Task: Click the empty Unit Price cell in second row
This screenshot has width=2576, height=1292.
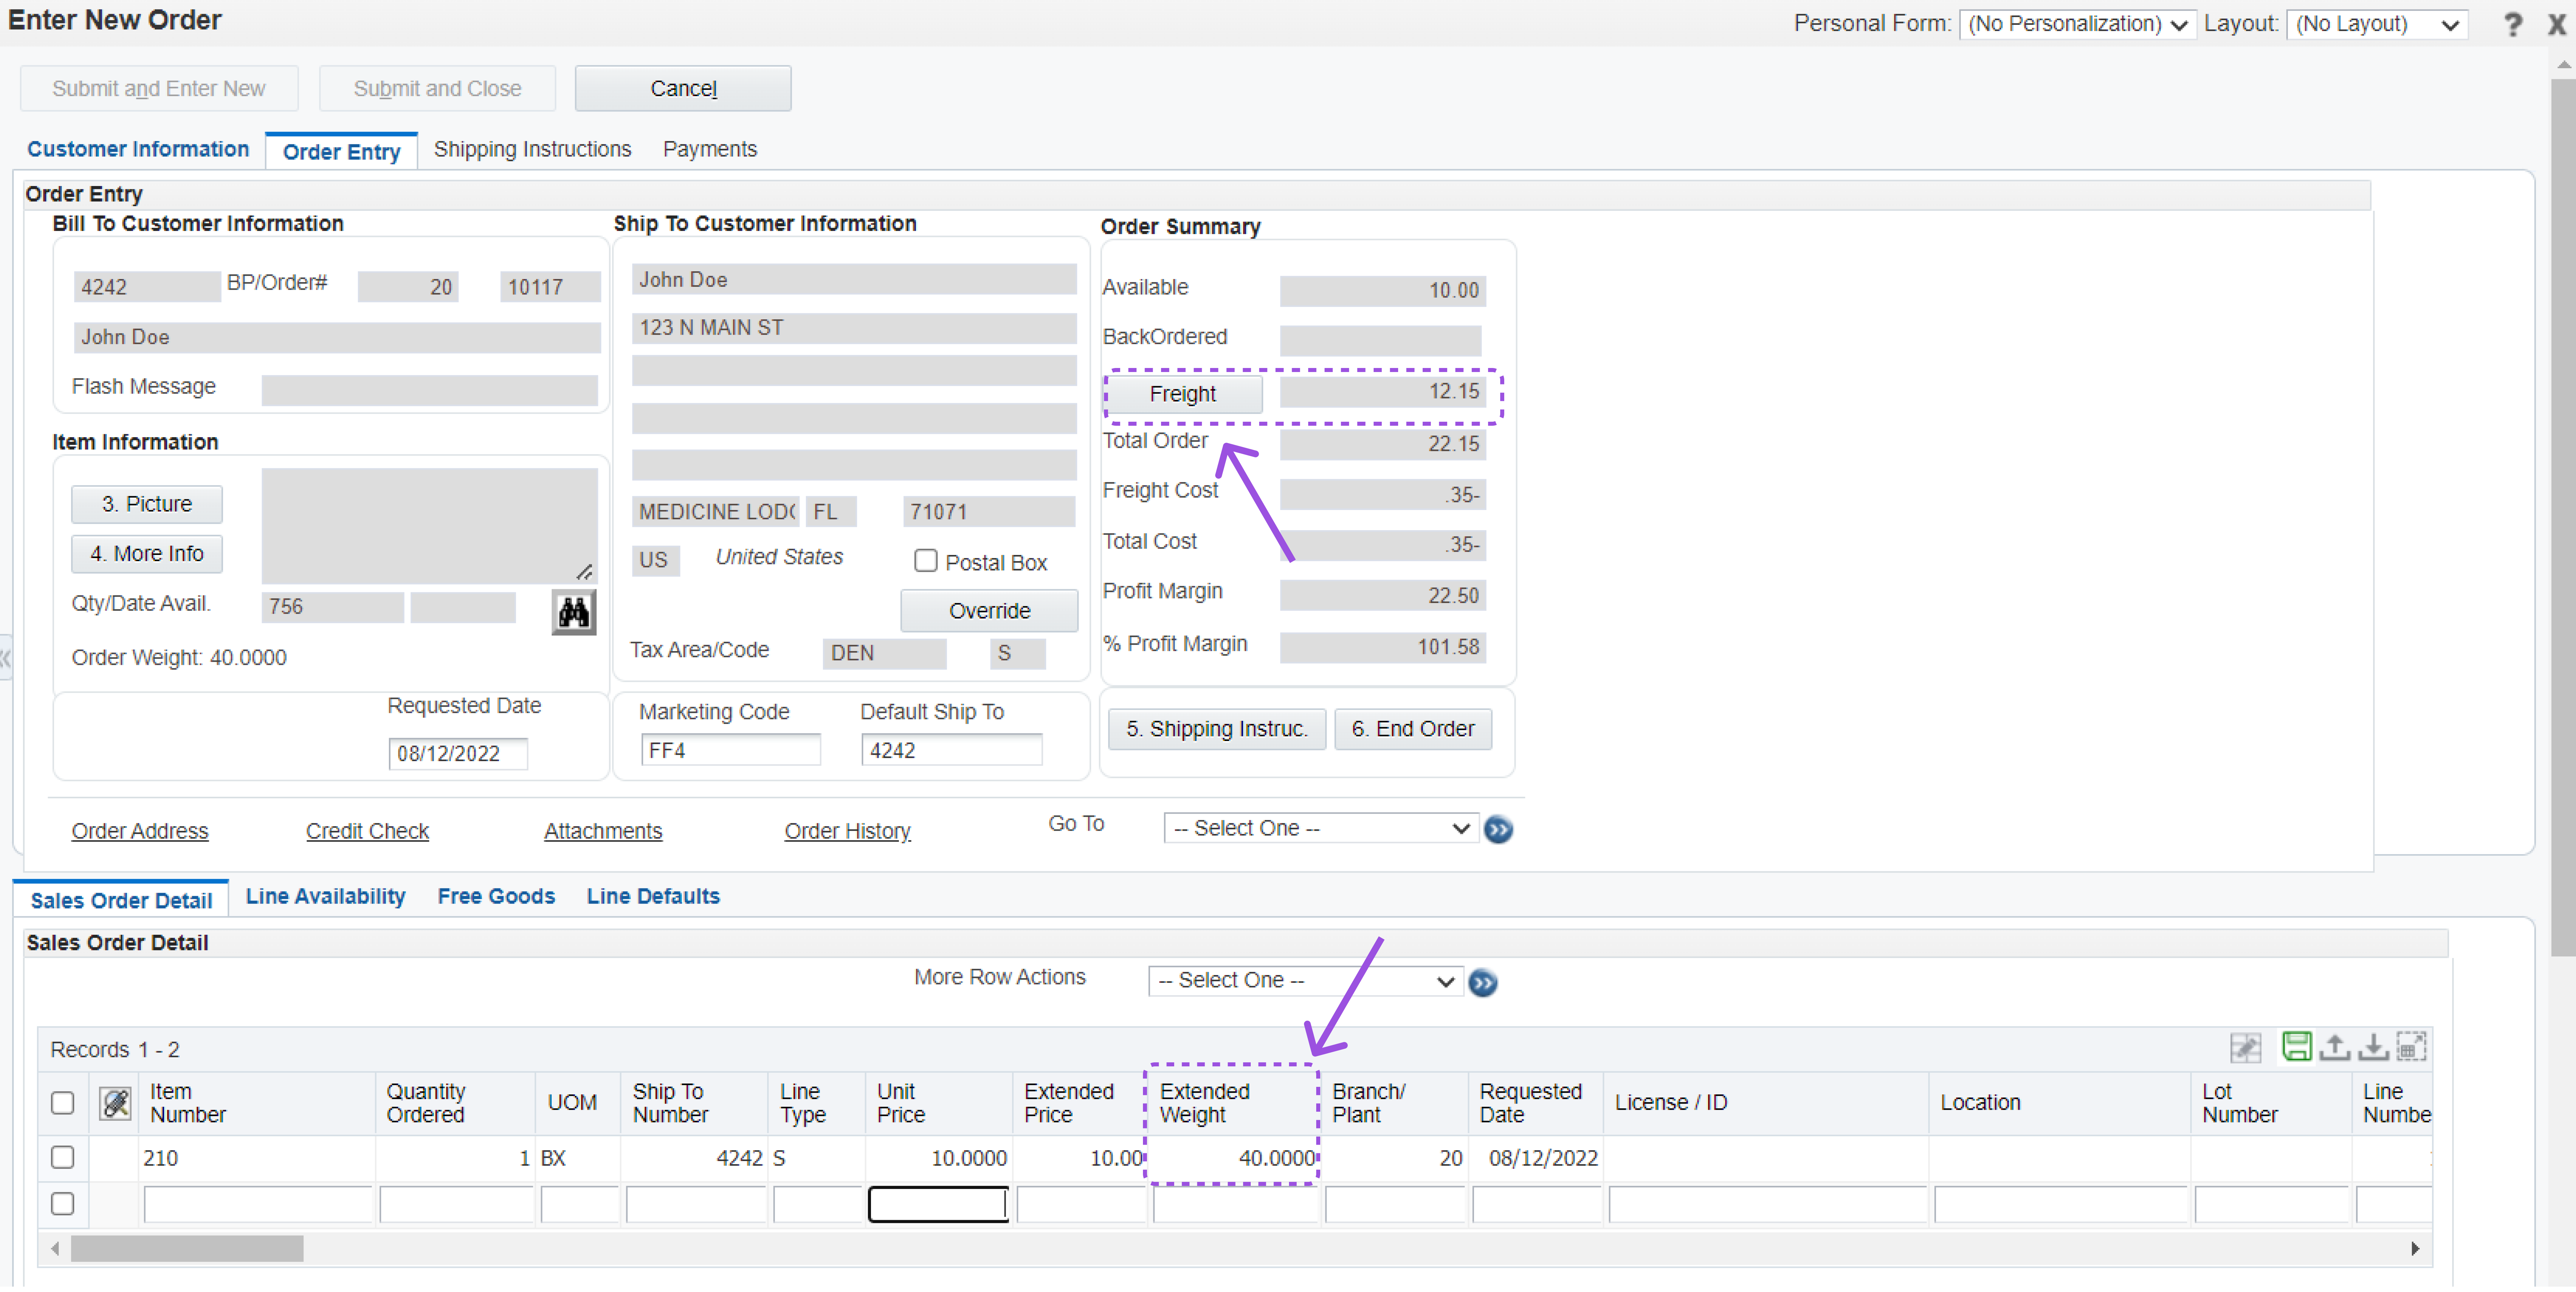Action: (938, 1204)
